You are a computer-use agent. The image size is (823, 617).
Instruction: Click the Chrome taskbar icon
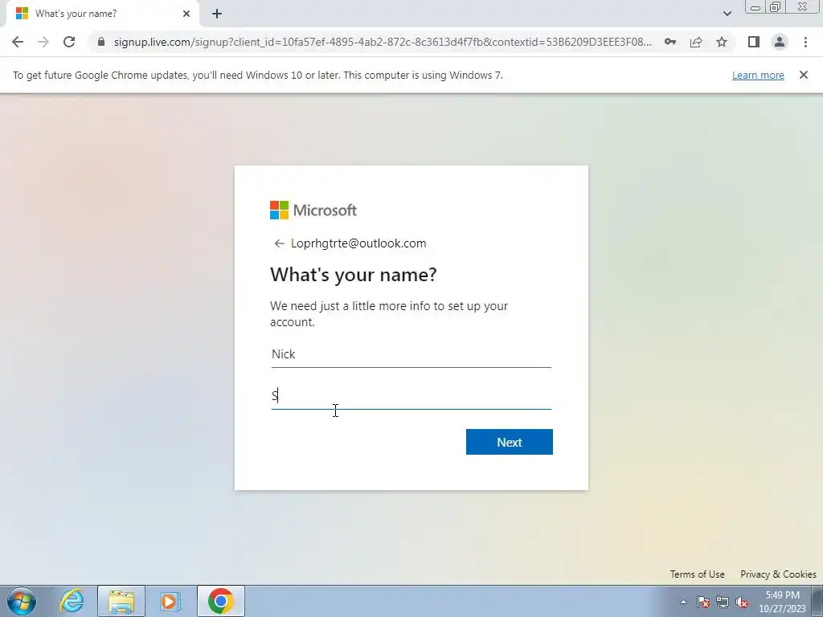tap(221, 601)
